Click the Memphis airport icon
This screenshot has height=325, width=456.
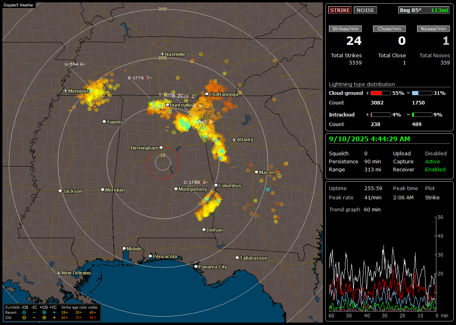coord(65,91)
